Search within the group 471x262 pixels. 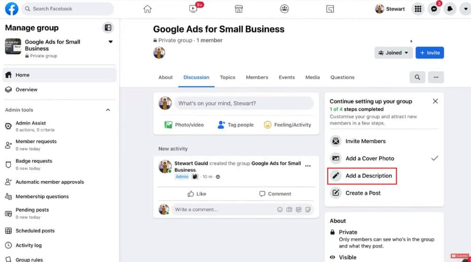(417, 77)
